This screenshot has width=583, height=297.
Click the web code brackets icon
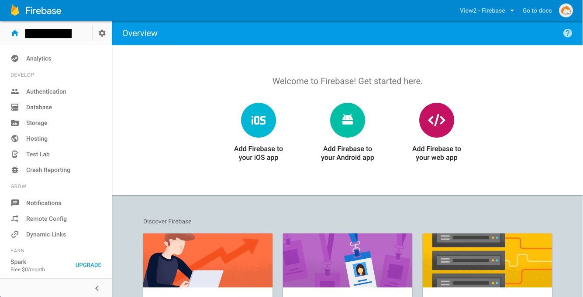(437, 120)
